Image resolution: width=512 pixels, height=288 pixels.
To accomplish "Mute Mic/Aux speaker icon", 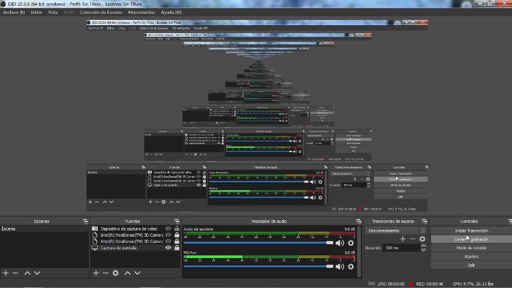I will (339, 267).
